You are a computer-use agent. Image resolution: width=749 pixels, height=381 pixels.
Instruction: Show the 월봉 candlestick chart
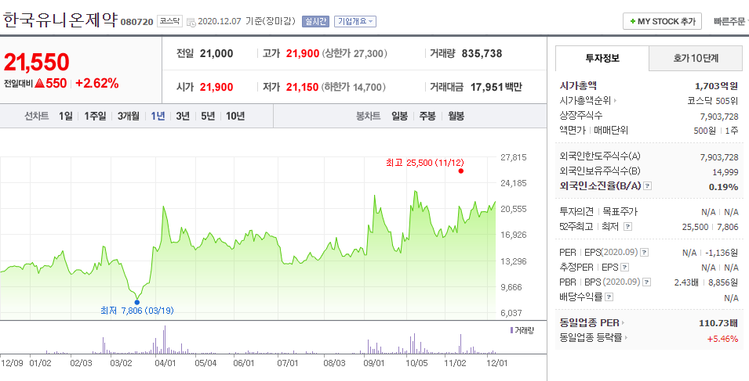456,116
